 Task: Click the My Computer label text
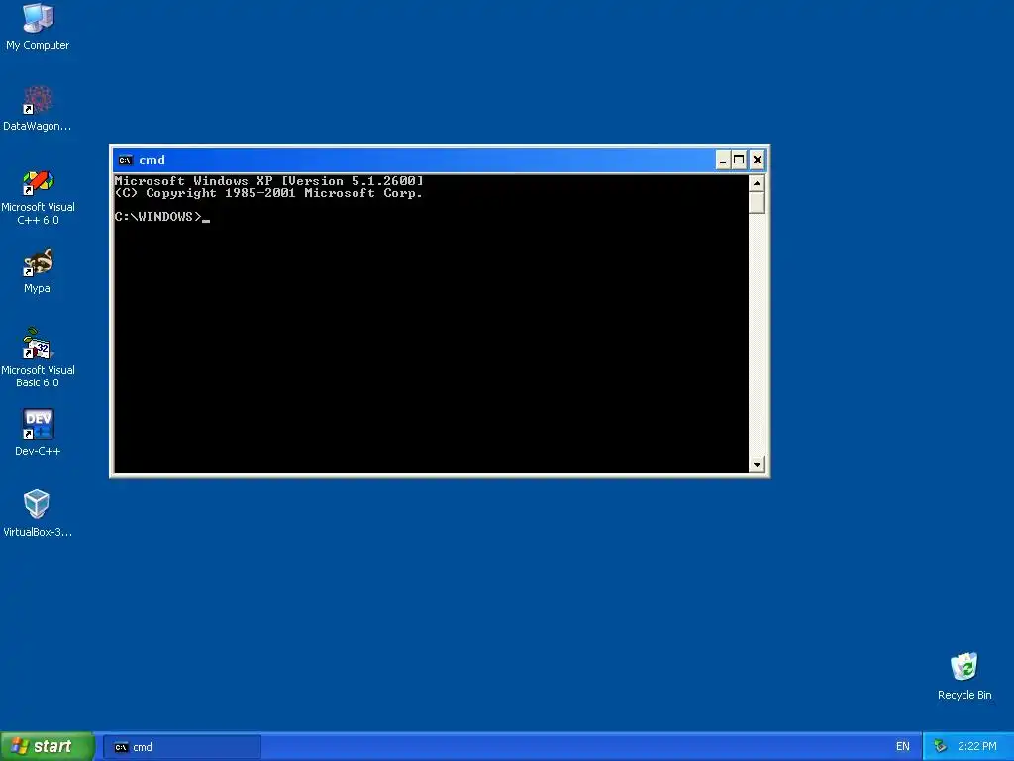pyautogui.click(x=38, y=45)
